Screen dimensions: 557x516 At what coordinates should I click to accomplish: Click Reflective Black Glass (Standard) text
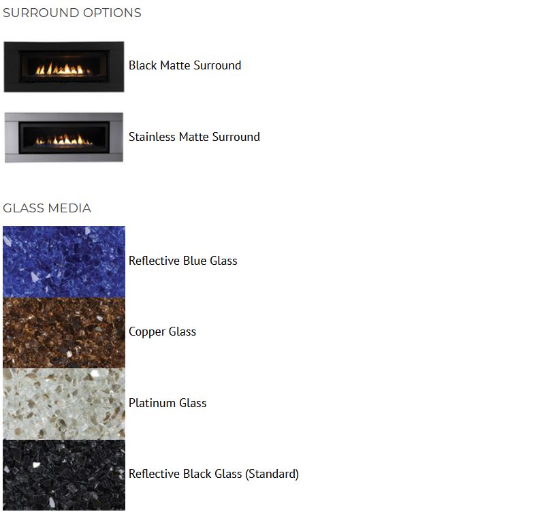[214, 474]
